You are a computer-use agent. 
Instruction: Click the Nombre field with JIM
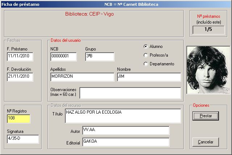[149, 77]
